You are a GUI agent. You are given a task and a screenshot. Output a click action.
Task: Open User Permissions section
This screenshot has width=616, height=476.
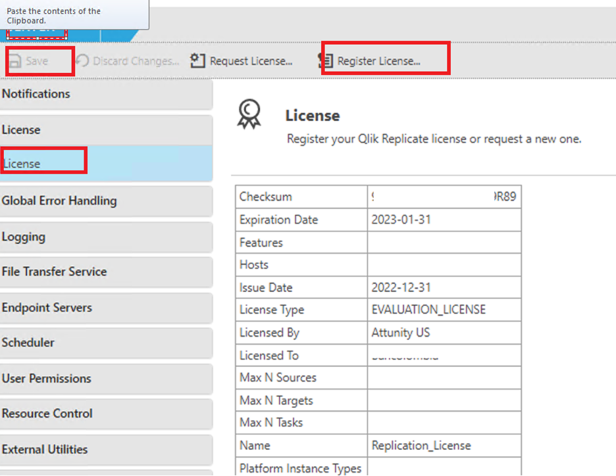tap(106, 379)
